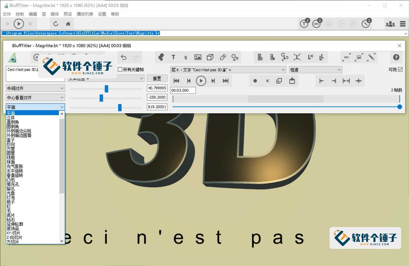The width and height of the screenshot is (409, 266).
Task: Click the home icon in main toolbar
Action: [68, 24]
